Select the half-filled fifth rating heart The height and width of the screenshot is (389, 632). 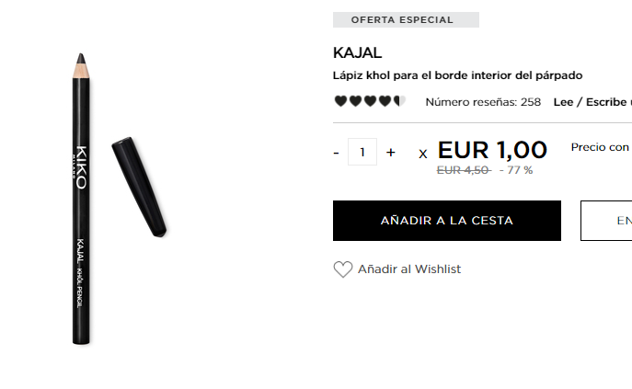(399, 101)
